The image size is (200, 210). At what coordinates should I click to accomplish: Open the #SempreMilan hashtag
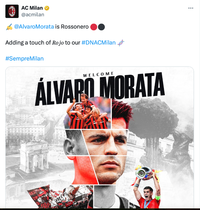(25, 59)
